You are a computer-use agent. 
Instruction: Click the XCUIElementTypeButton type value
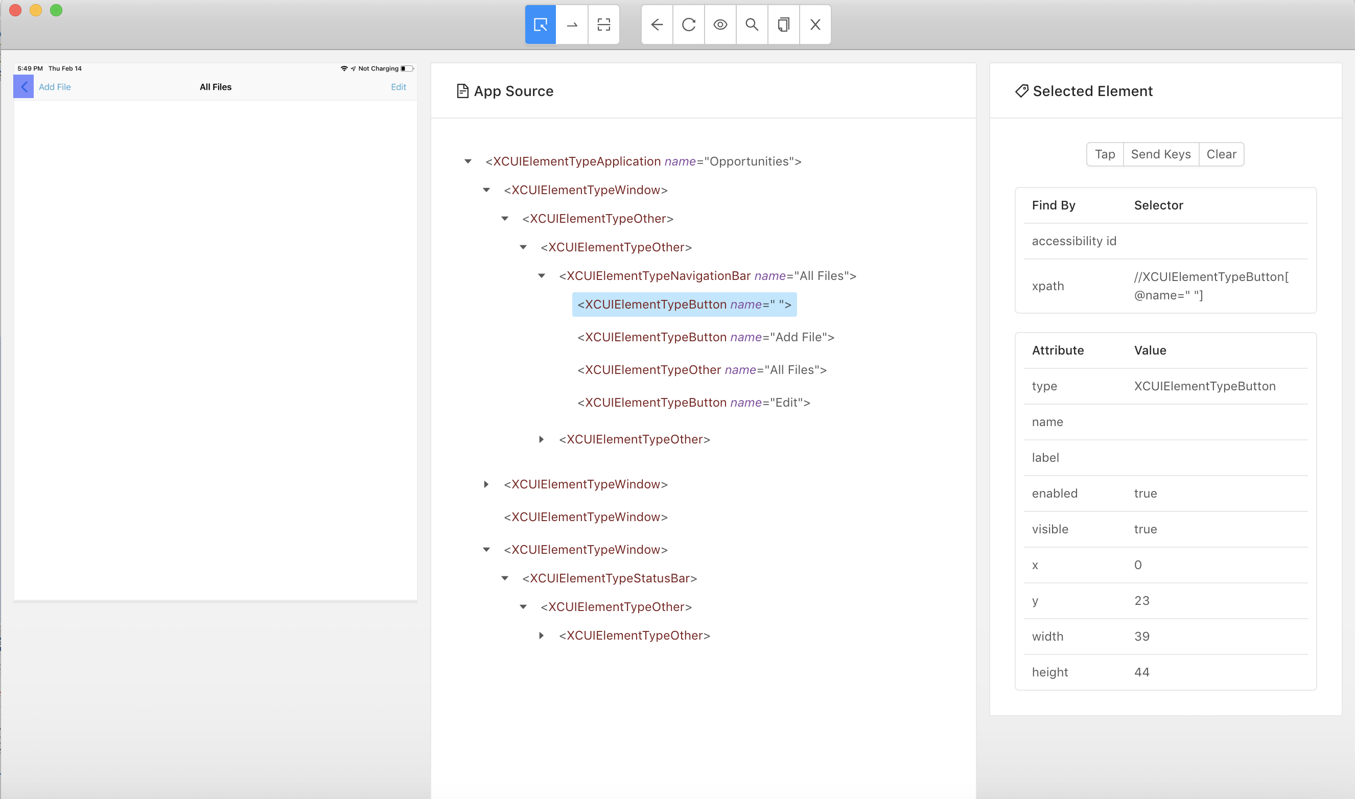click(1205, 387)
